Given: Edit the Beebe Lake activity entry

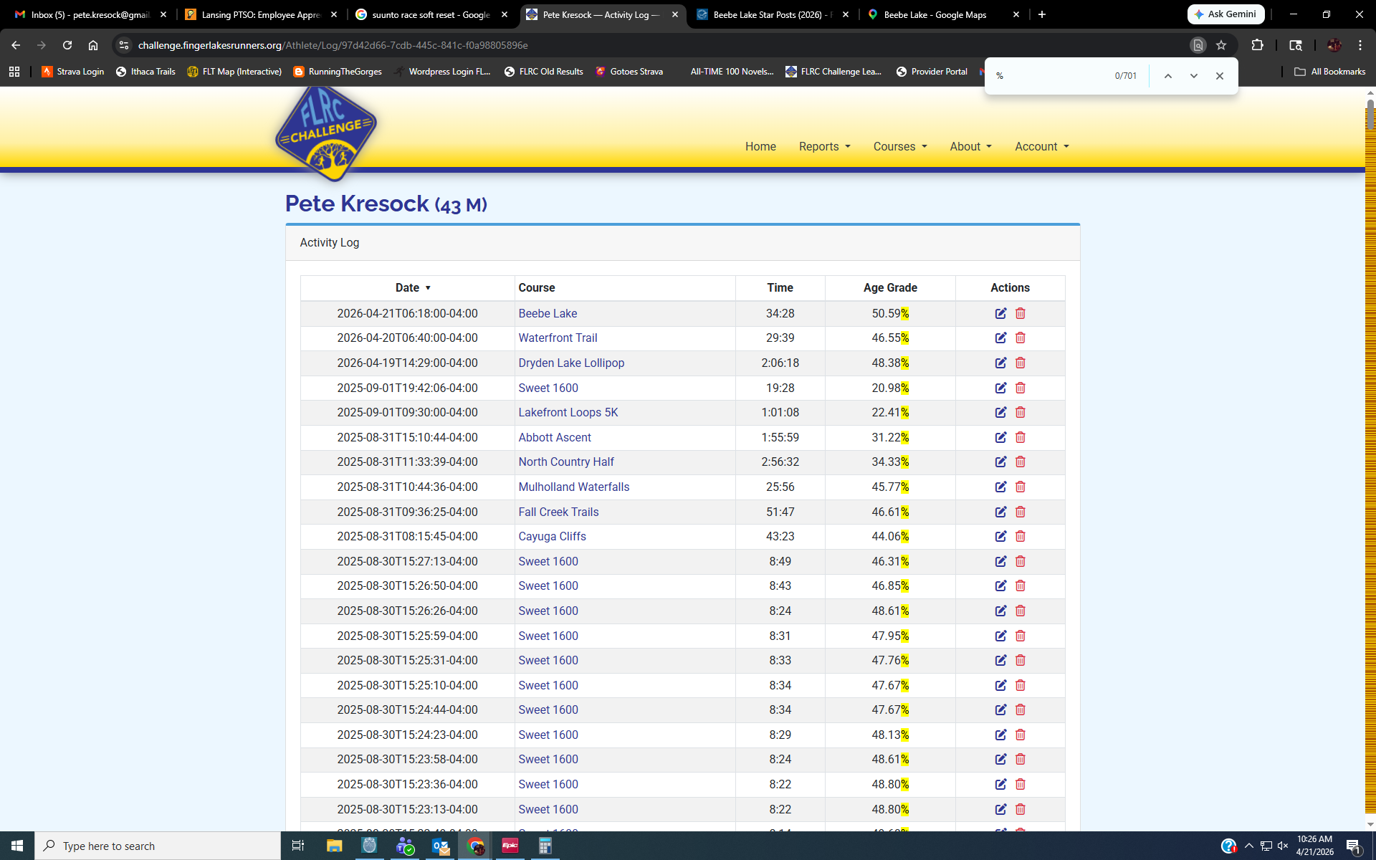Looking at the screenshot, I should click(1000, 313).
